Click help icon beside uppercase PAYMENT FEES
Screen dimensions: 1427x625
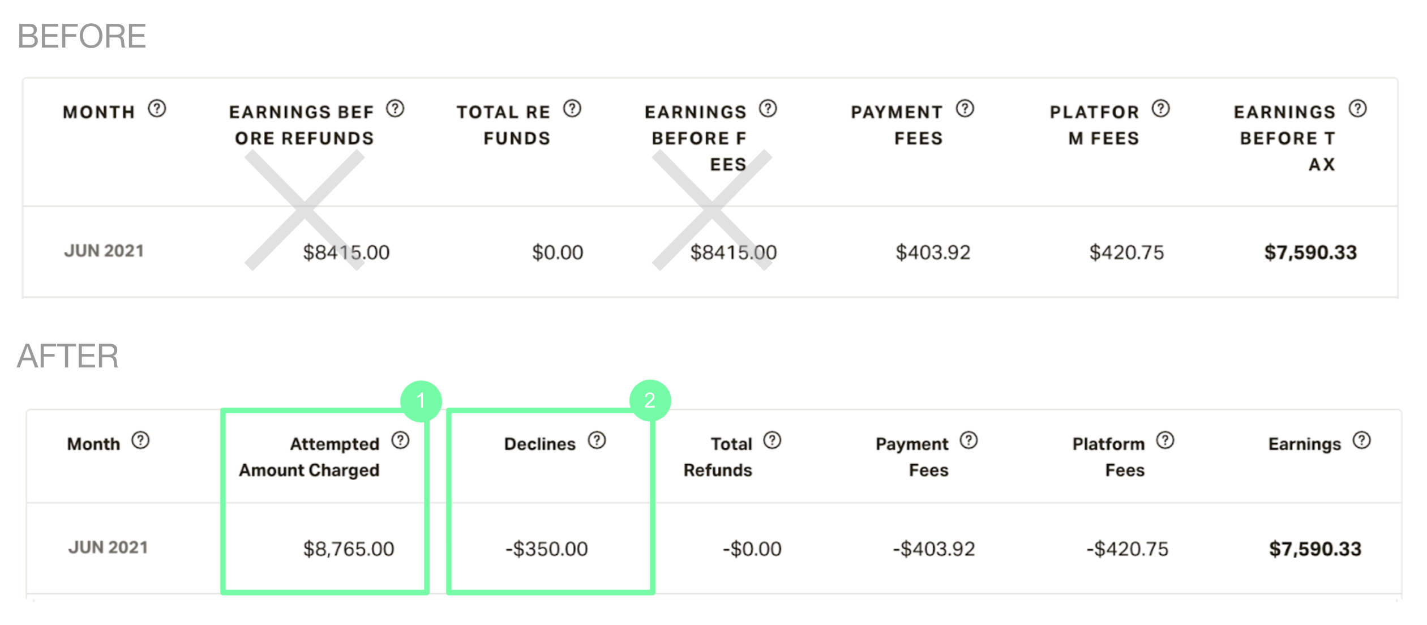(965, 108)
